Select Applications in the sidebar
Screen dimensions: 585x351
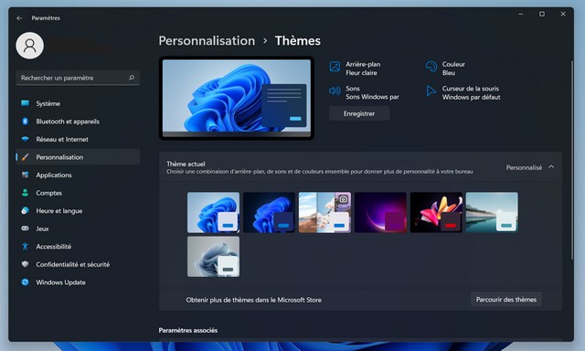(x=54, y=175)
